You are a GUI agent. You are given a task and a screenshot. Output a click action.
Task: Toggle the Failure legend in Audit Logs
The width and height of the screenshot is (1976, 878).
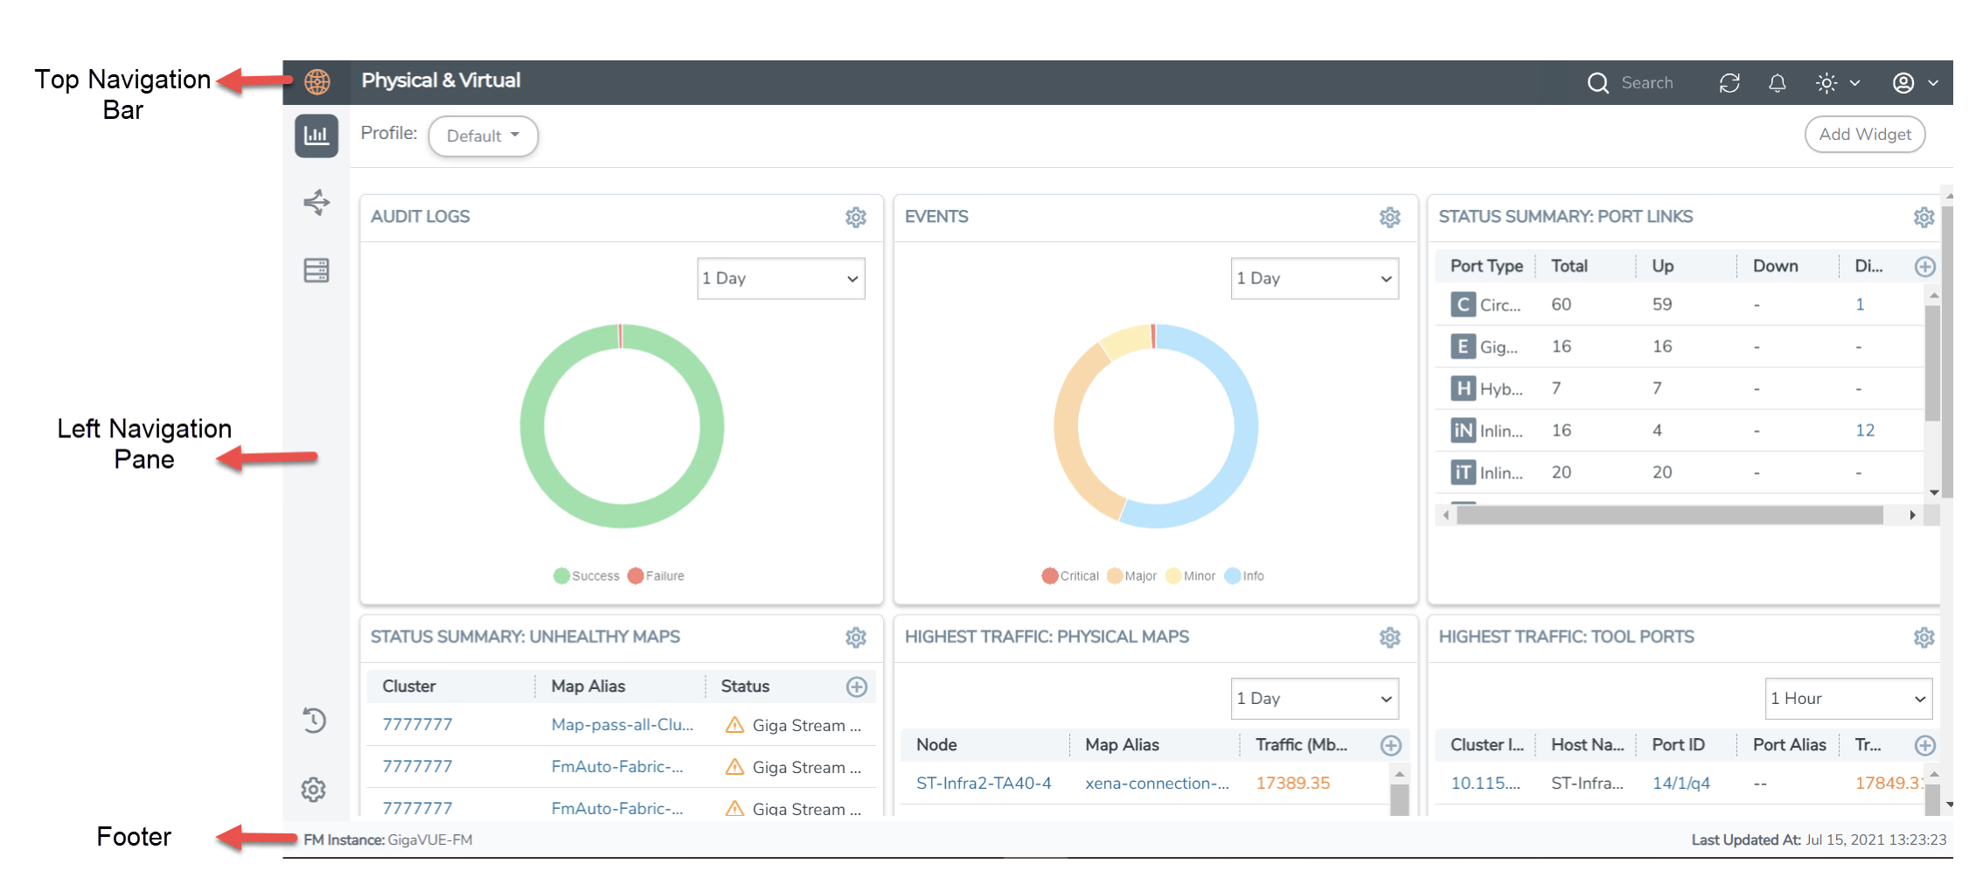click(657, 576)
